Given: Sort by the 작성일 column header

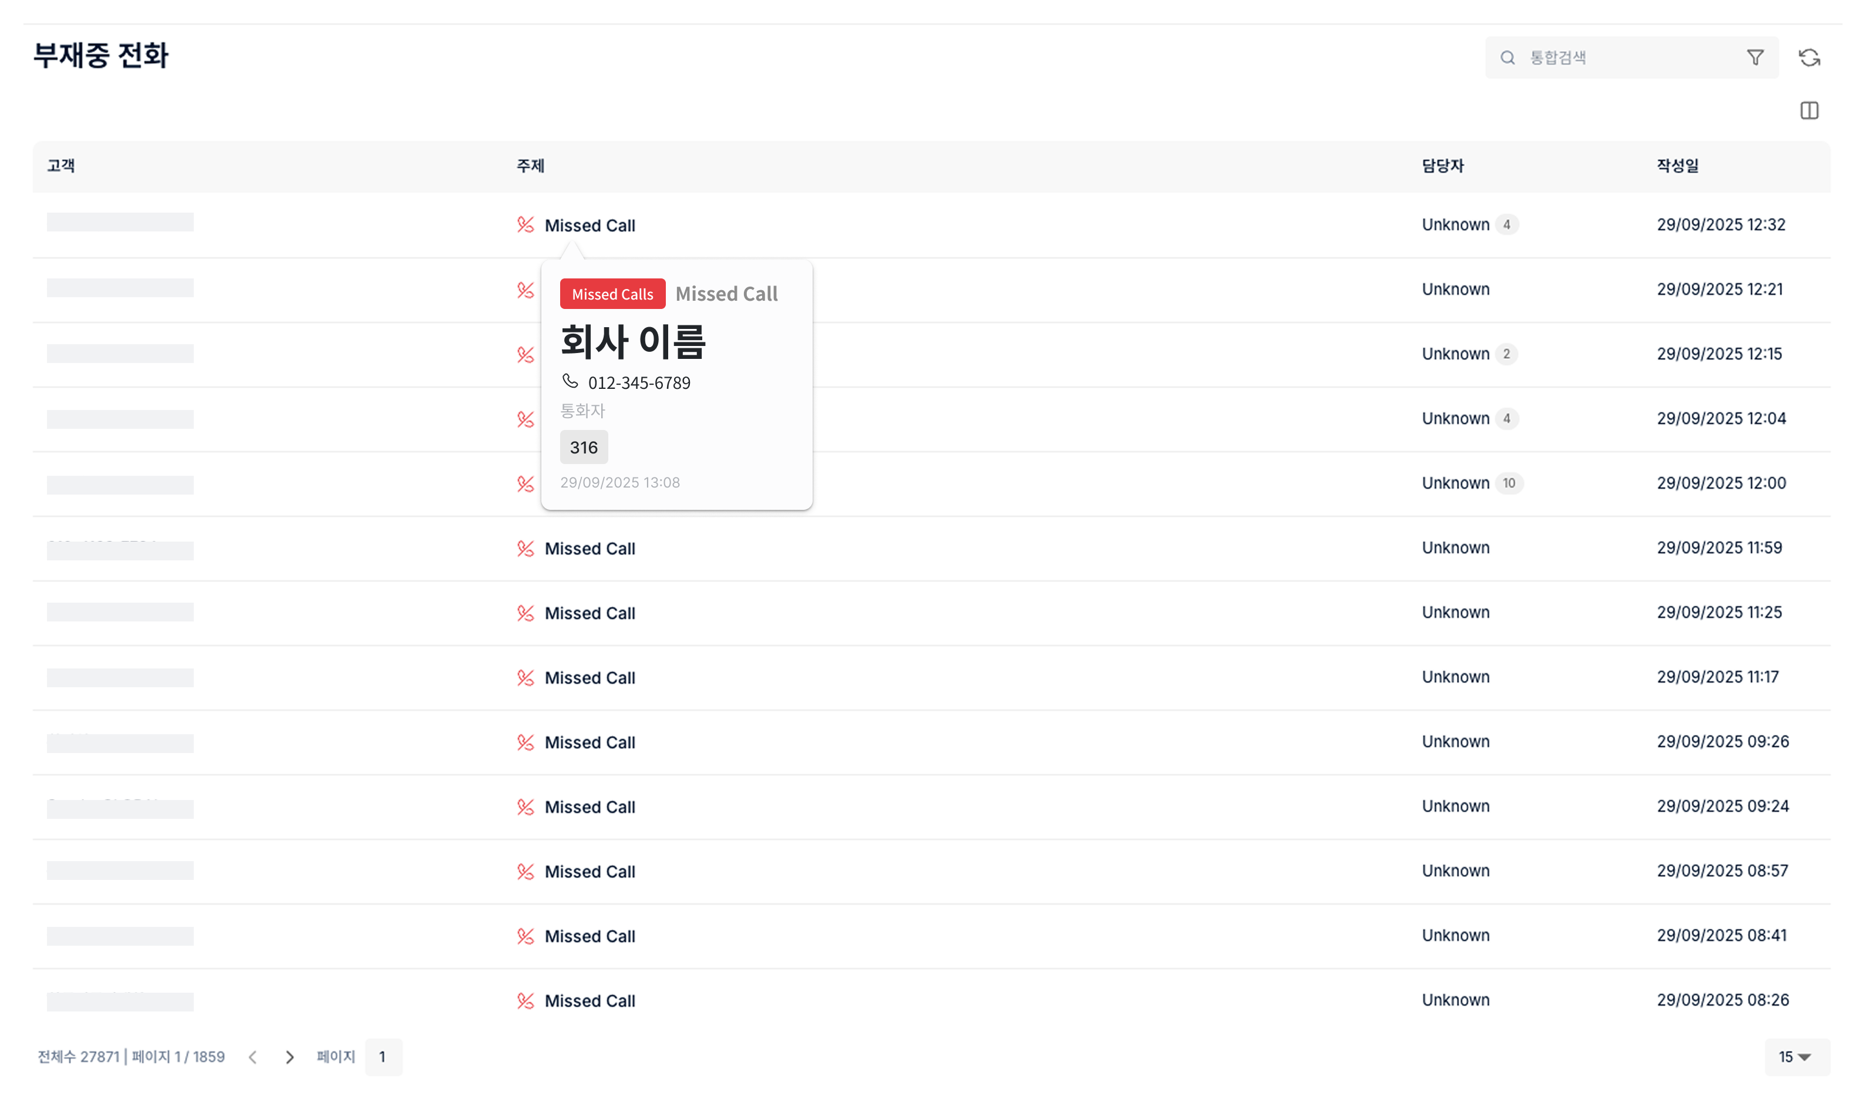Looking at the screenshot, I should coord(1677,166).
